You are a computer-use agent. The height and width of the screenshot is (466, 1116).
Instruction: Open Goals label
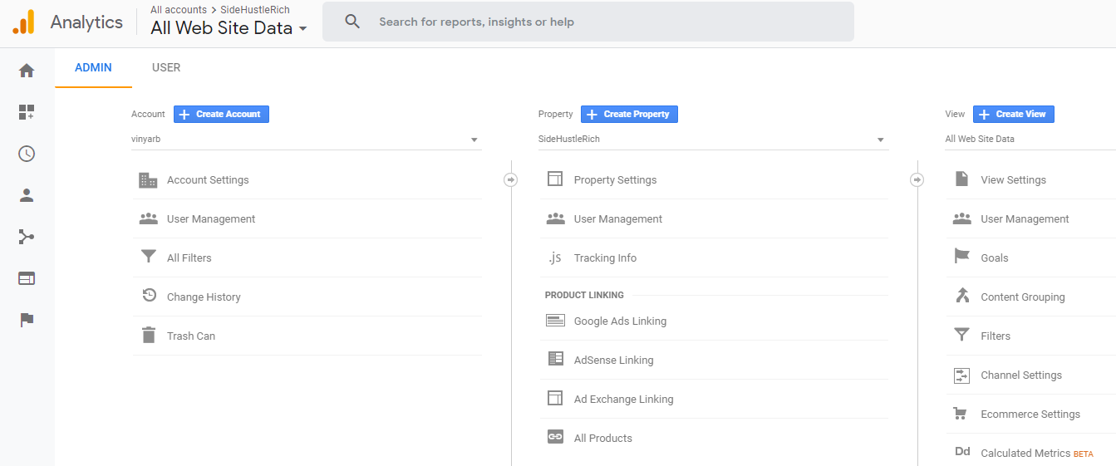995,258
